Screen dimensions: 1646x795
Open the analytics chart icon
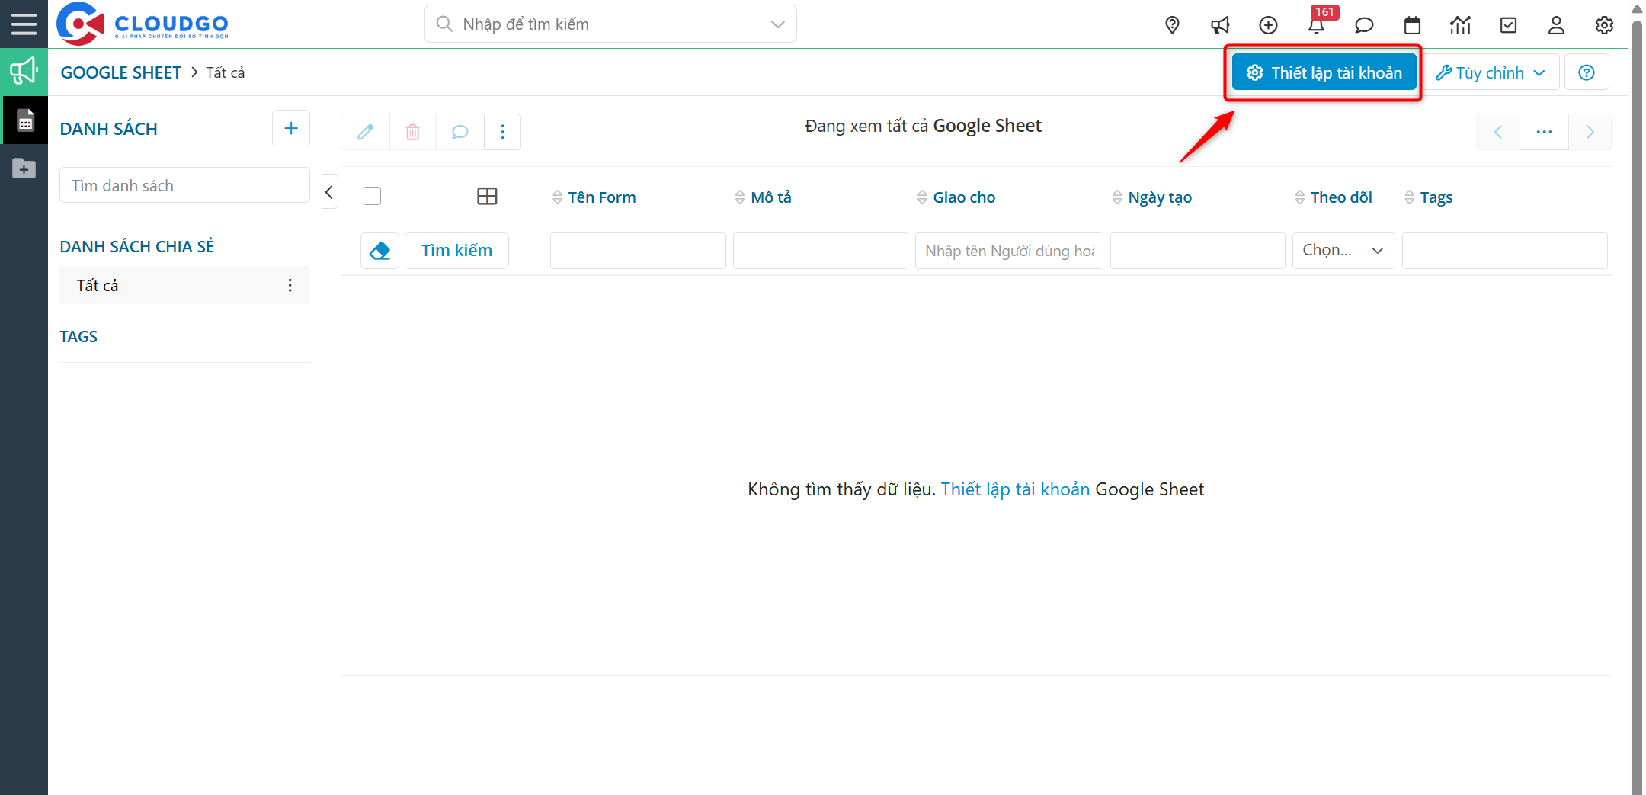coord(1460,25)
